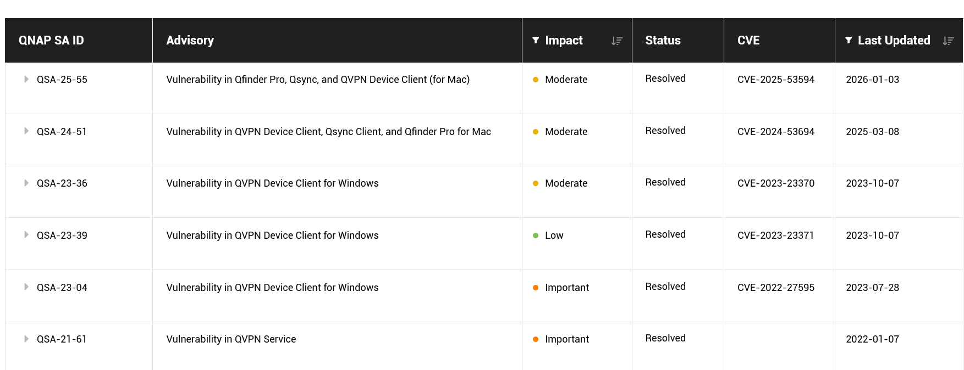The image size is (964, 370).
Task: Click the CVE-2025-53594 identifier
Action: click(775, 80)
